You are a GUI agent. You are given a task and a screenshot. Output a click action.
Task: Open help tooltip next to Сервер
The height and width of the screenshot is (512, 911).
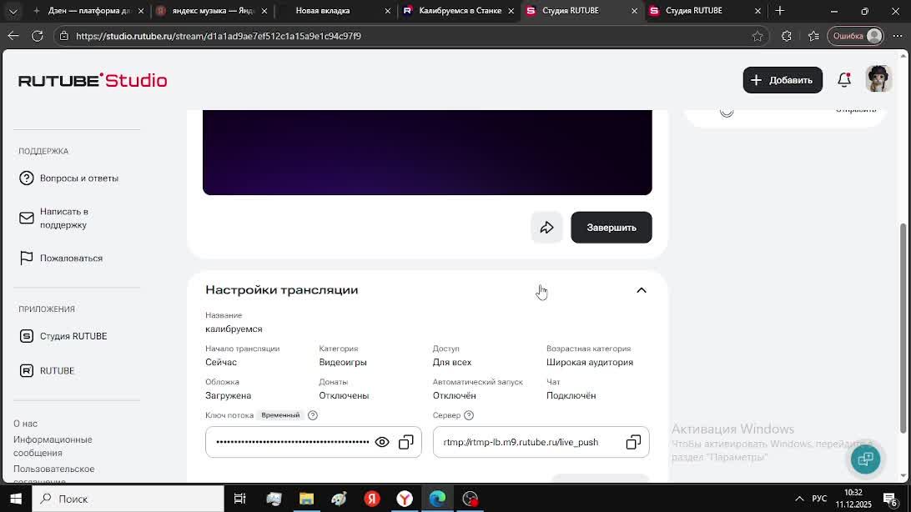click(469, 415)
